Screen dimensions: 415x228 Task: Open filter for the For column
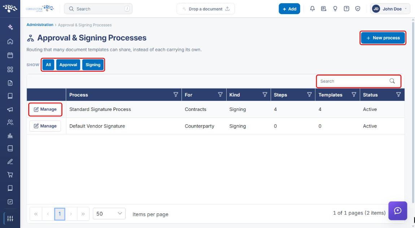point(220,95)
